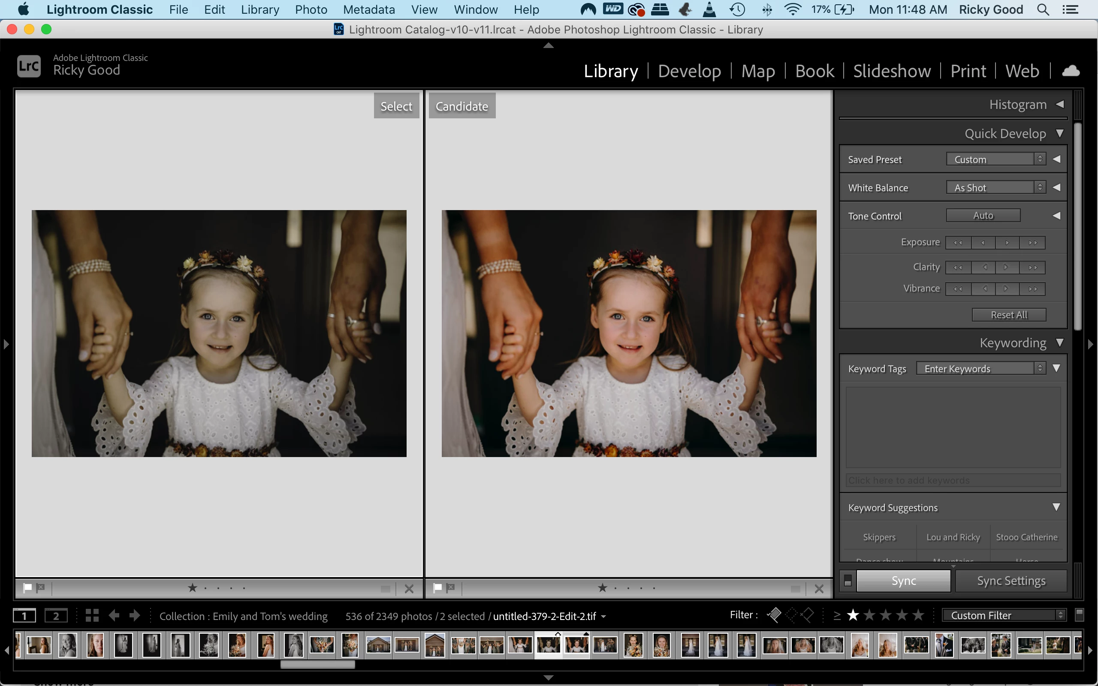Flag the Candidate photo as rejected
Viewport: 1098px width, 686px height.
(450, 588)
